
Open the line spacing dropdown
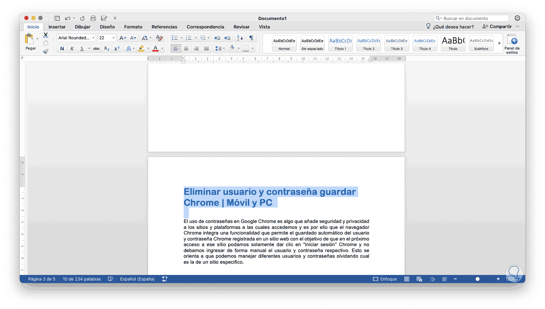click(220, 48)
